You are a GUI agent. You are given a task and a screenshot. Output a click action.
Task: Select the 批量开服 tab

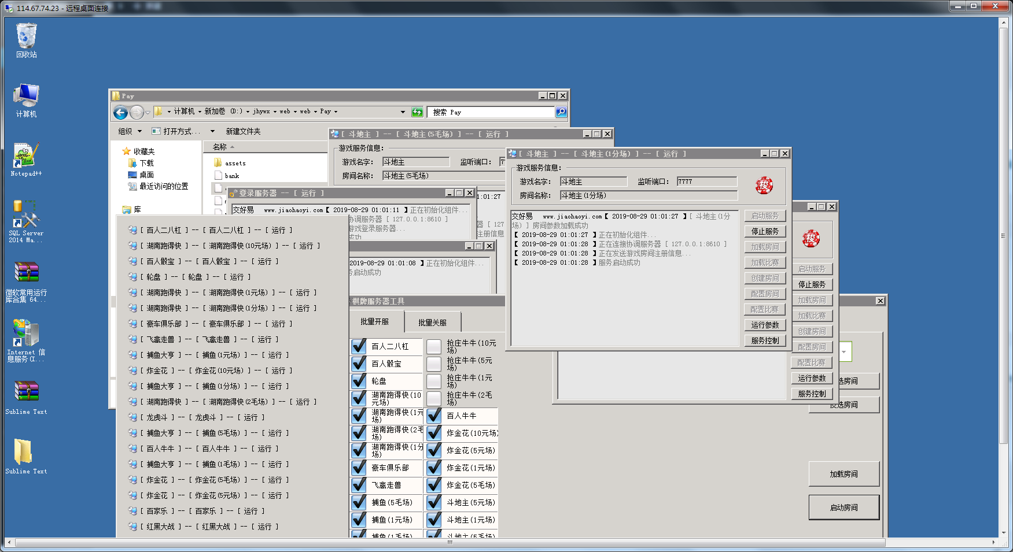tap(374, 322)
